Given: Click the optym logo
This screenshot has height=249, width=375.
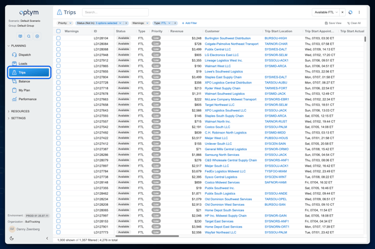Looking at the screenshot, I should (x=29, y=12).
